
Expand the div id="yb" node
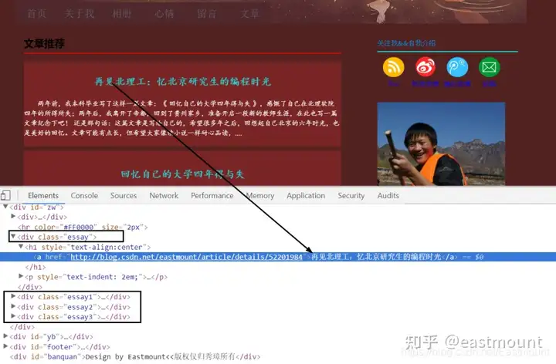pos(5,336)
